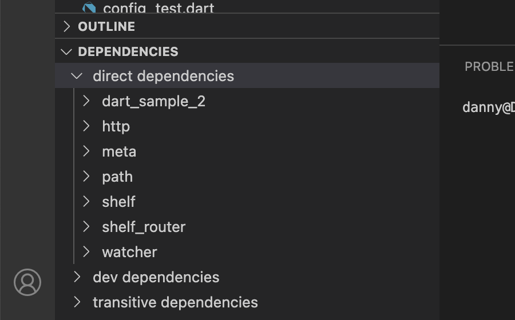Expand the OUTLINE section chevron
Screen dimensions: 515x320
67,26
